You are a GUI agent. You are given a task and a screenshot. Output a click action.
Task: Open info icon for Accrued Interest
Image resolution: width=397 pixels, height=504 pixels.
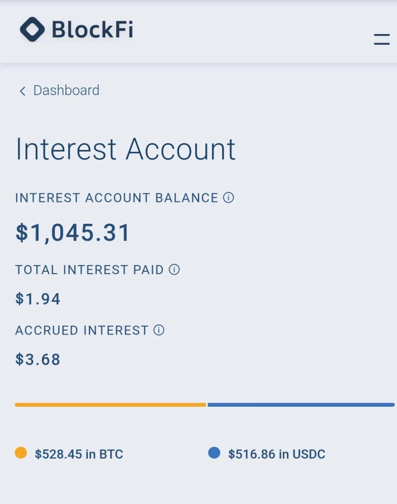click(159, 330)
